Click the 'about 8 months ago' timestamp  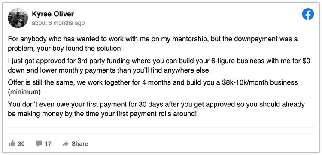pos(58,23)
